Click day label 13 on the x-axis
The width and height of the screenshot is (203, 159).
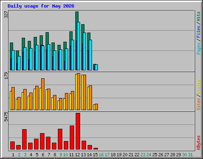pos(83,155)
